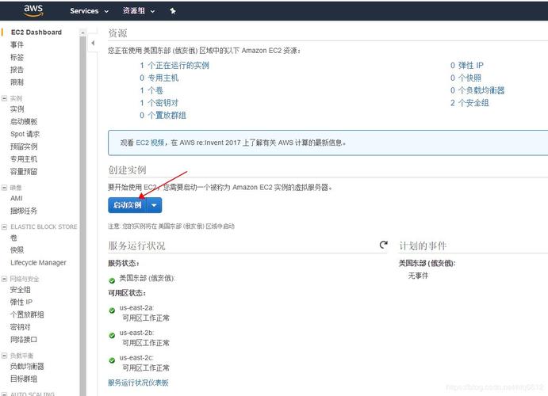Select the 无事件 scheduled events text
548x396 pixels.
coord(418,276)
